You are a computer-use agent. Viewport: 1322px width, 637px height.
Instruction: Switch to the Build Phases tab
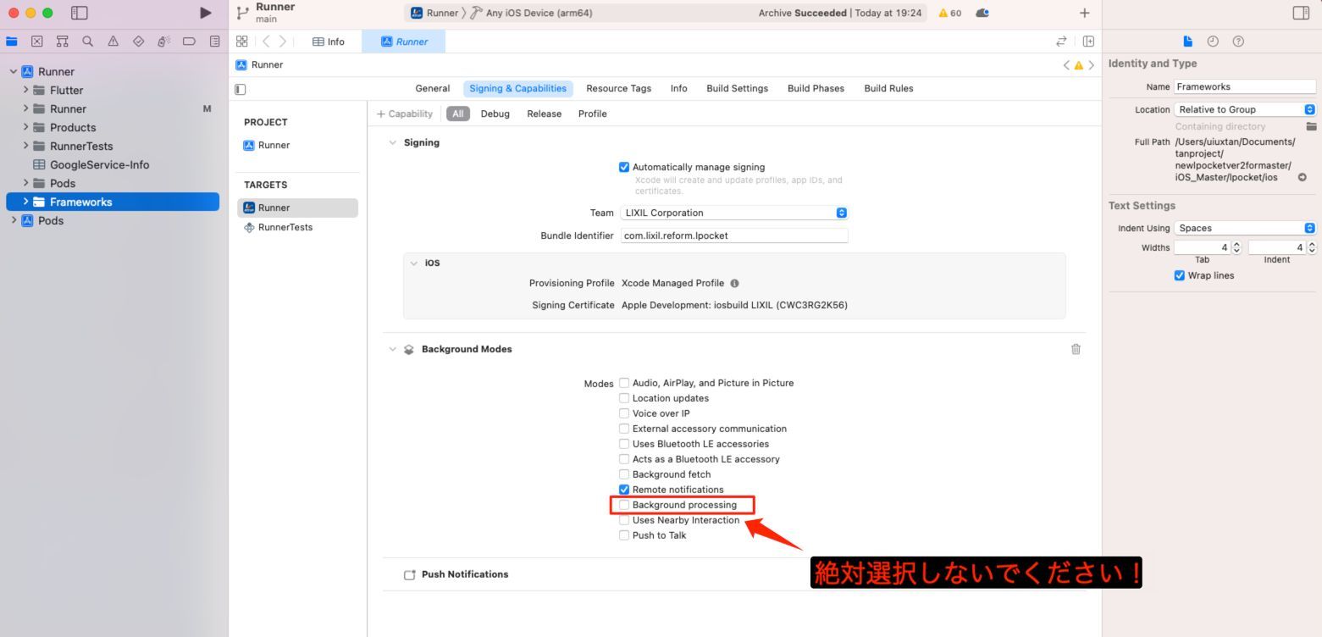(x=816, y=88)
